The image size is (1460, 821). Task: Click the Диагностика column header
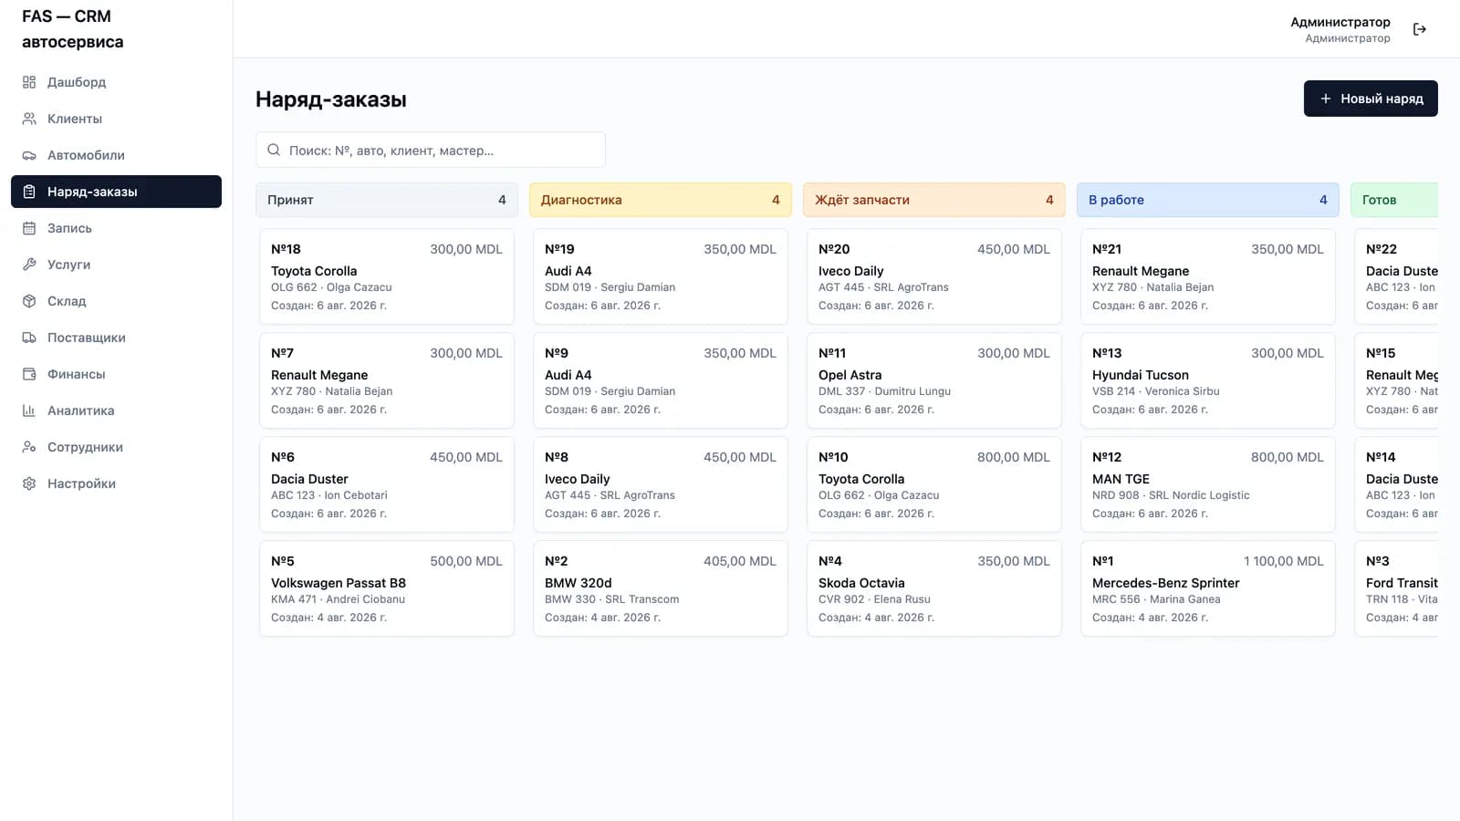tap(661, 200)
